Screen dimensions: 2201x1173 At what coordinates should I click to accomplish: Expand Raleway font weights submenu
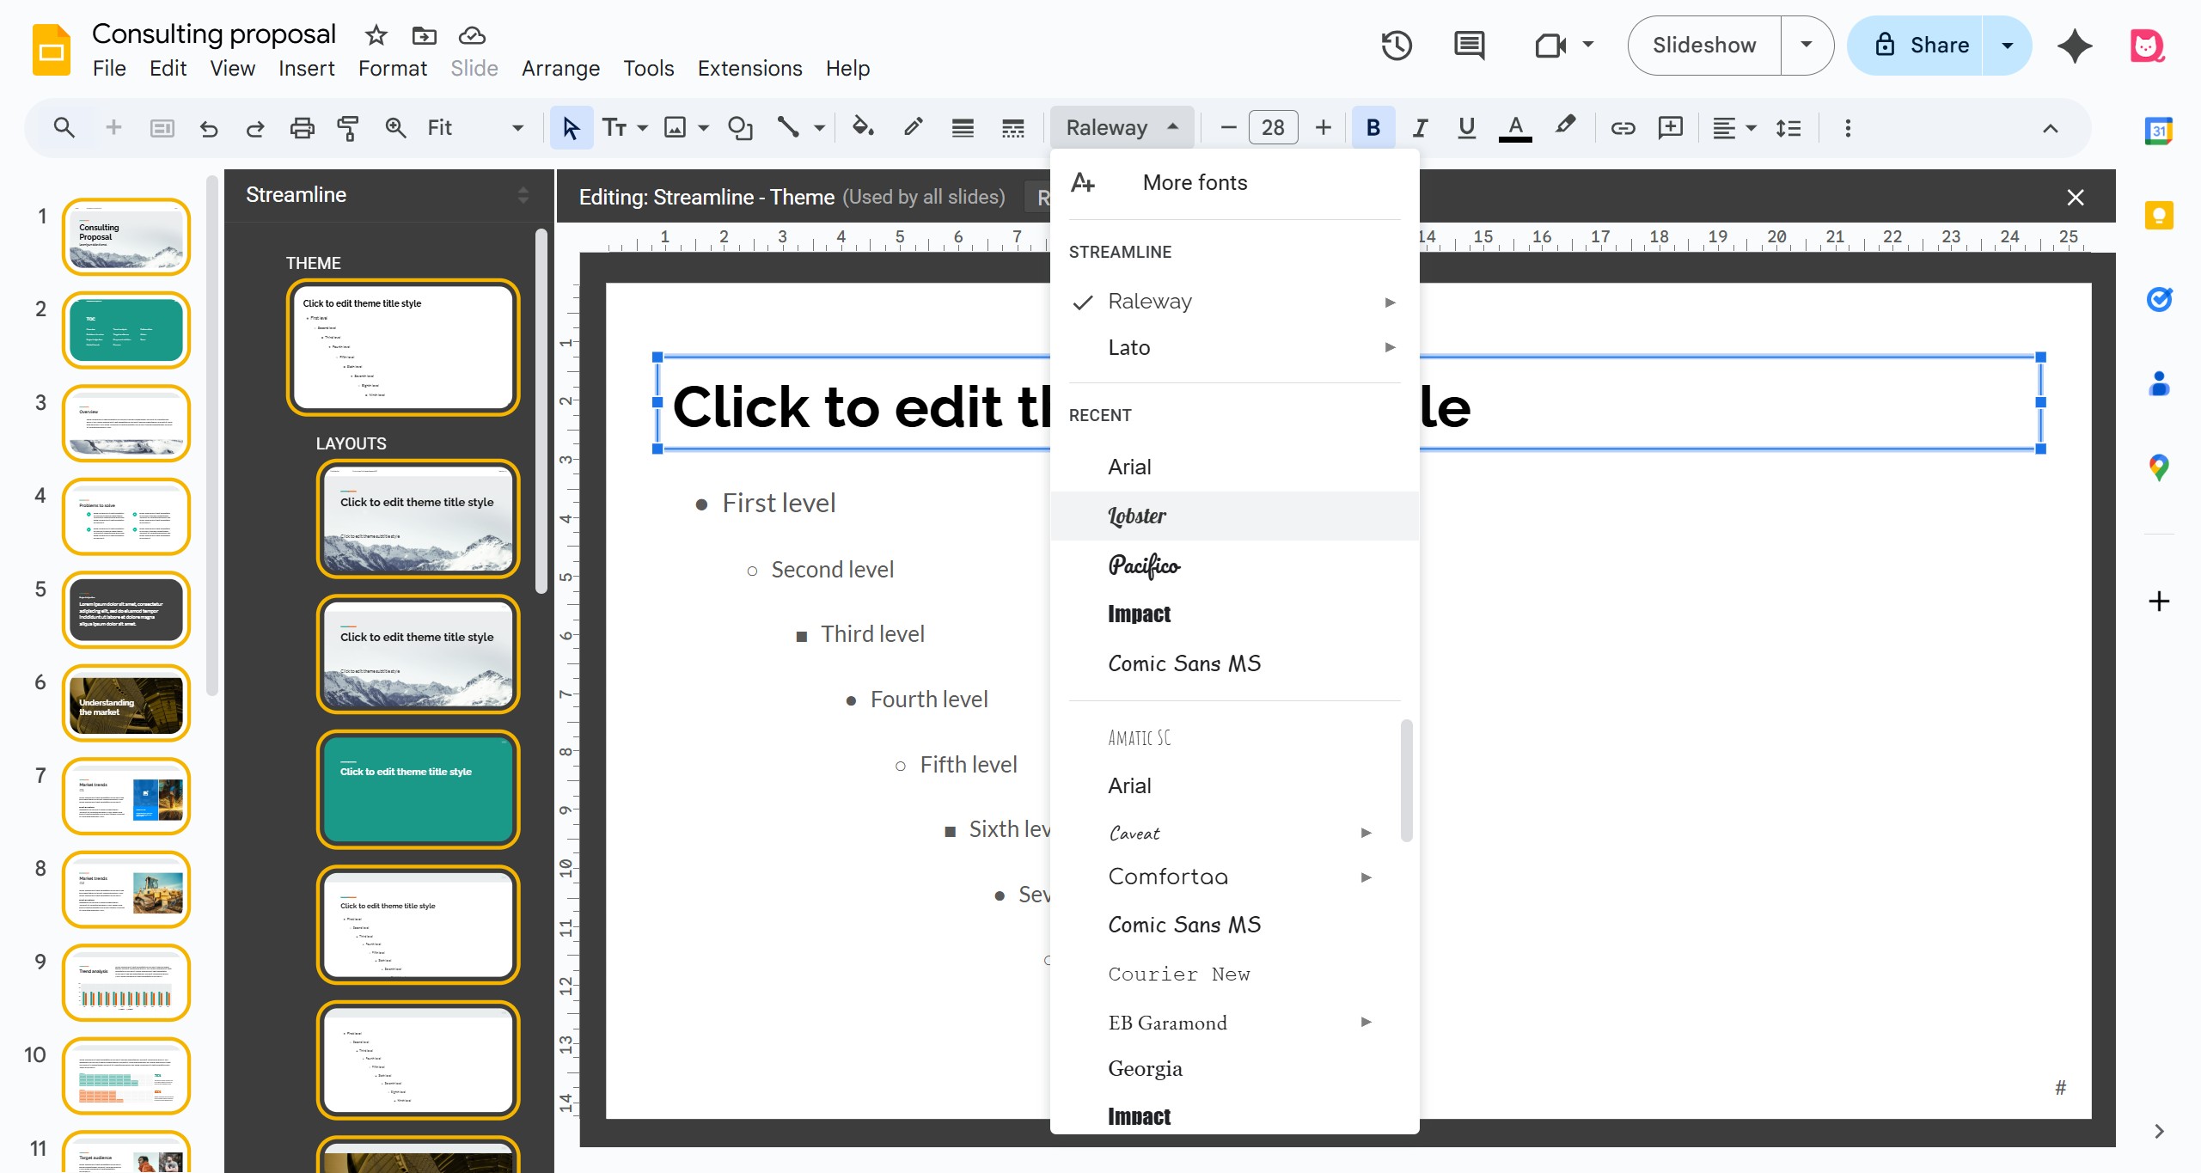(1390, 302)
